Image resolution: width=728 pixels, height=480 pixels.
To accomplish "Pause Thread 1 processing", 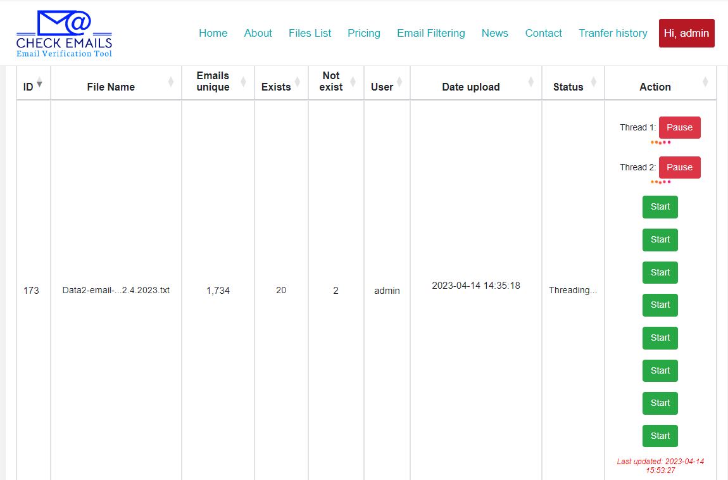I will pos(679,127).
